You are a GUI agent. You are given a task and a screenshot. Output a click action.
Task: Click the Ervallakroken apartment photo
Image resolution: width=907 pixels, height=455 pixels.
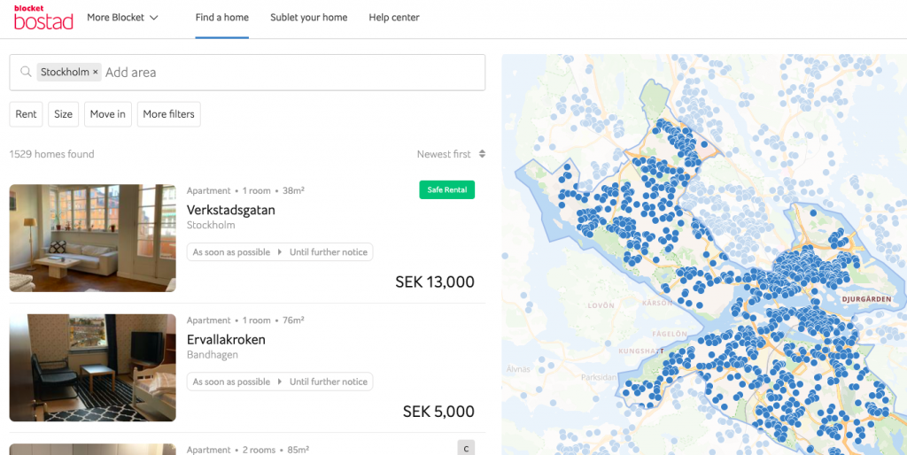tap(92, 367)
